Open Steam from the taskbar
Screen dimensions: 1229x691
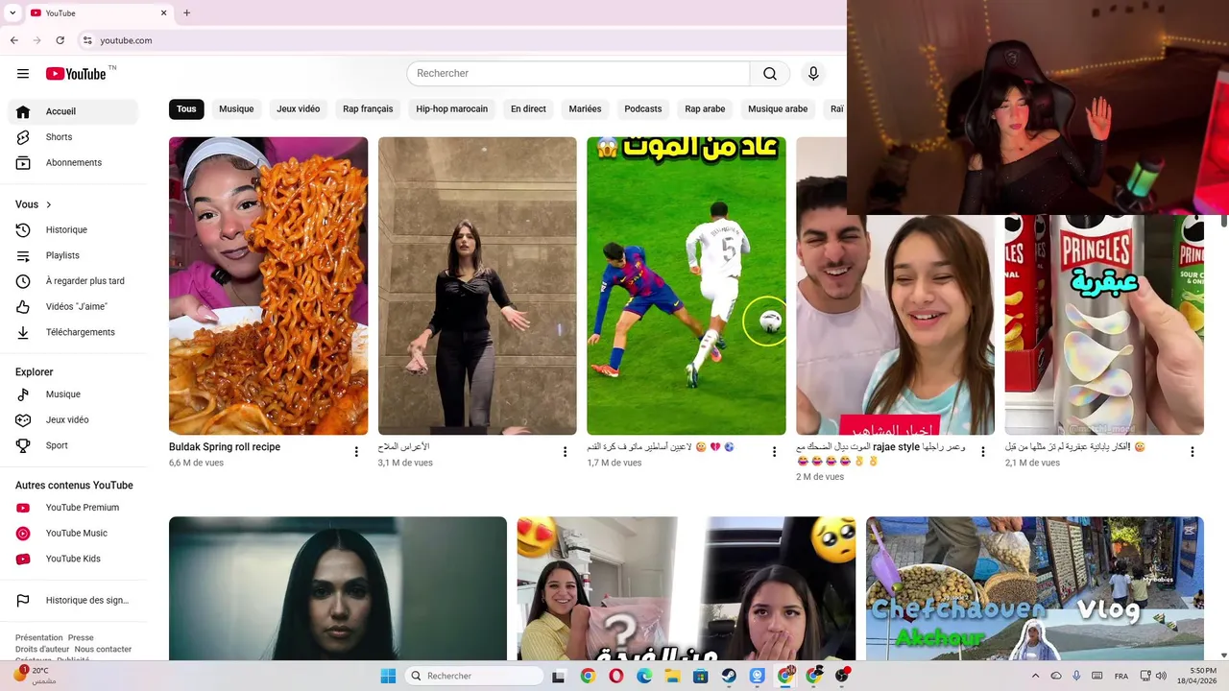coord(729,677)
